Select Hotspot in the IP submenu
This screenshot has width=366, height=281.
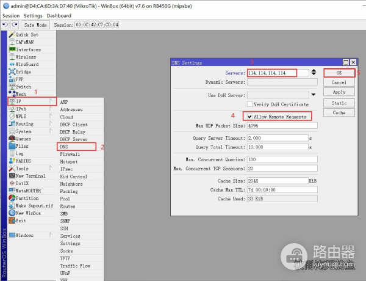tap(81, 161)
